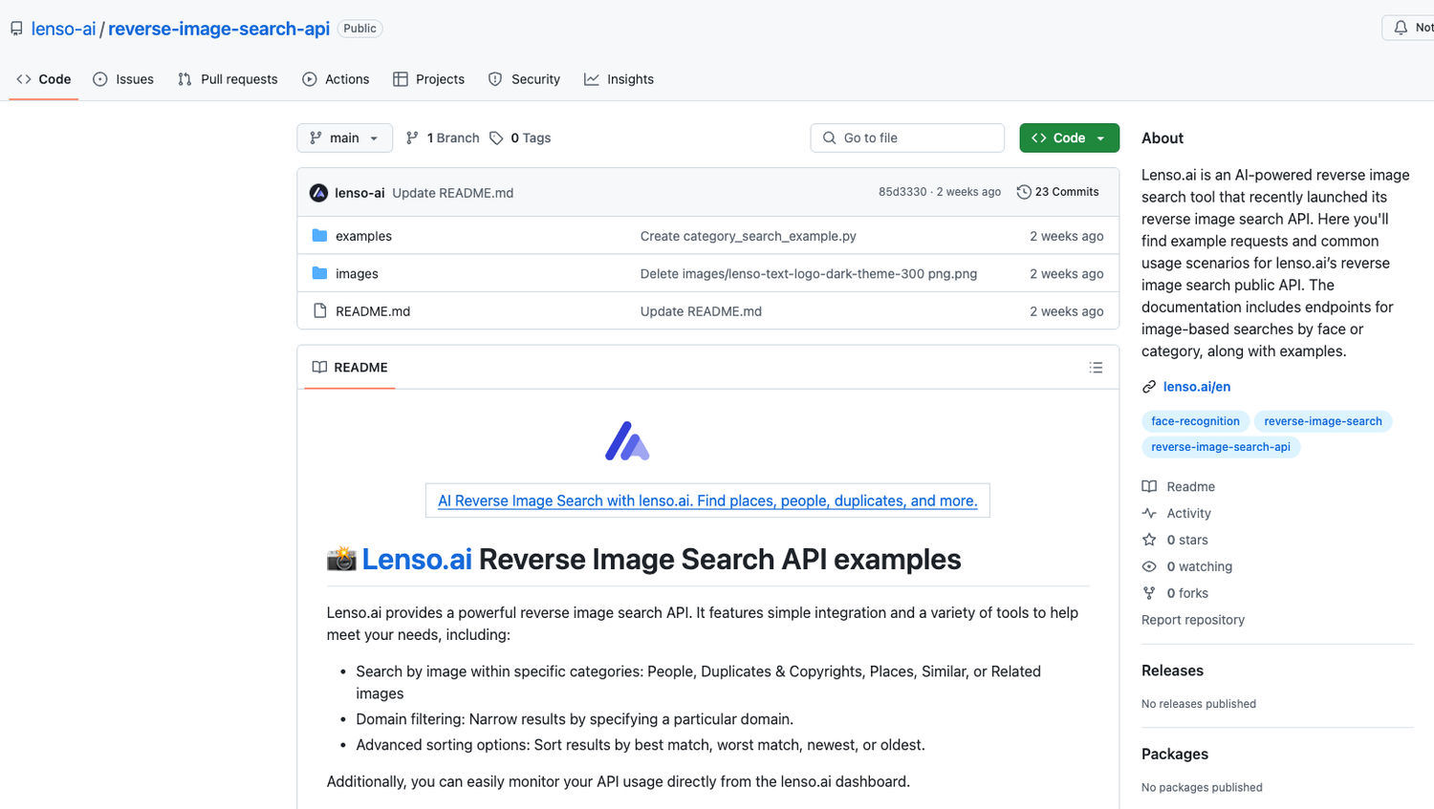Viewport: 1434px width, 809px height.
Task: Open the Issues tab
Action: point(123,79)
